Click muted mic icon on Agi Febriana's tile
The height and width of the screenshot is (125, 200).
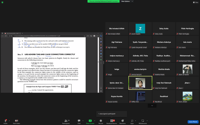(x=107, y=47)
